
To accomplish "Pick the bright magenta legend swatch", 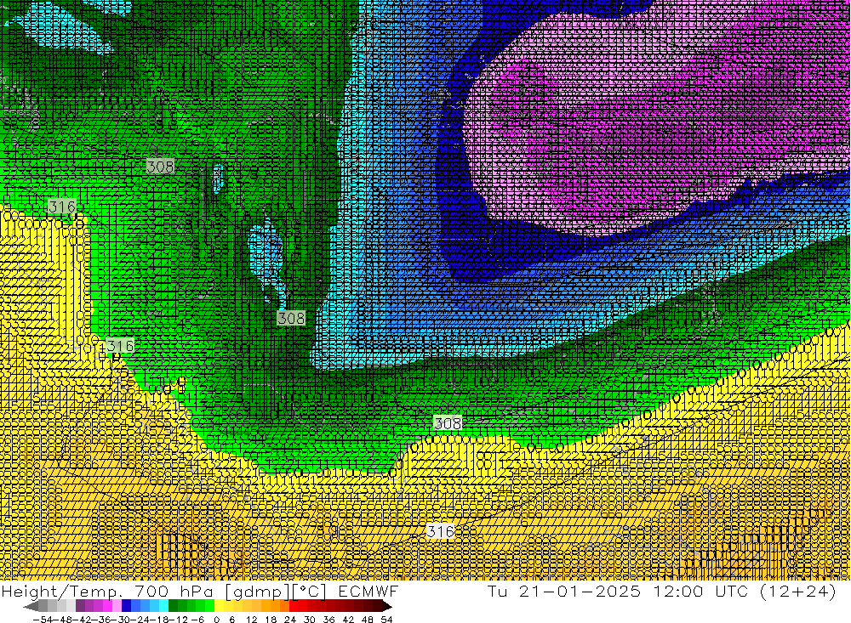I will pyautogui.click(x=107, y=605).
